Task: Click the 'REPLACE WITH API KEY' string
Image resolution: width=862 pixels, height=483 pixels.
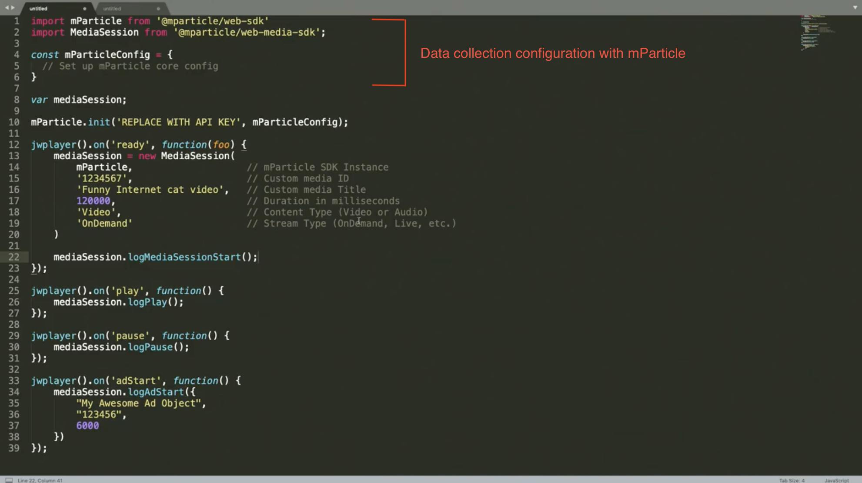Action: click(178, 122)
